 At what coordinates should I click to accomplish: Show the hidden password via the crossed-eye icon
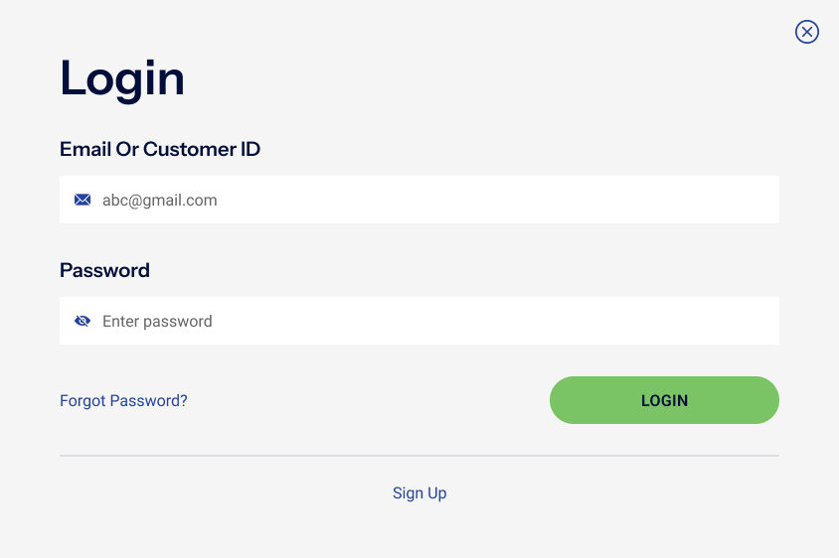83,322
